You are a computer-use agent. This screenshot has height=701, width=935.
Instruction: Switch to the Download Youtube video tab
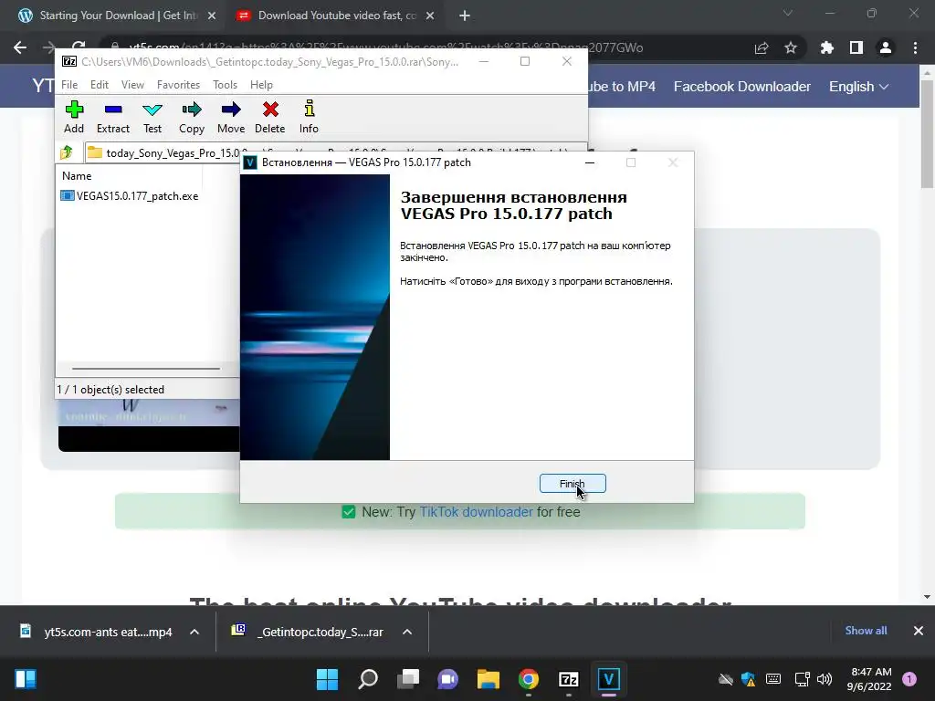[336, 16]
